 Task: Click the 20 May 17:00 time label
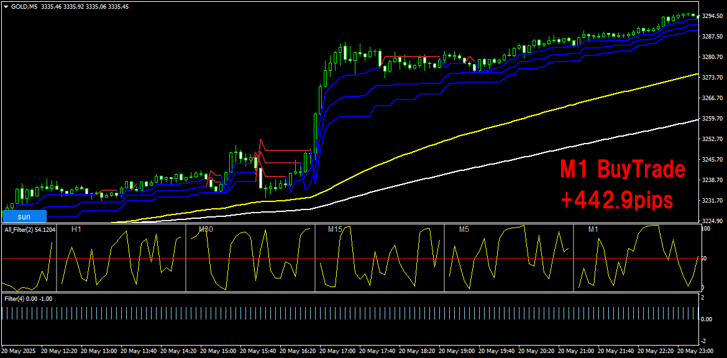(x=337, y=351)
